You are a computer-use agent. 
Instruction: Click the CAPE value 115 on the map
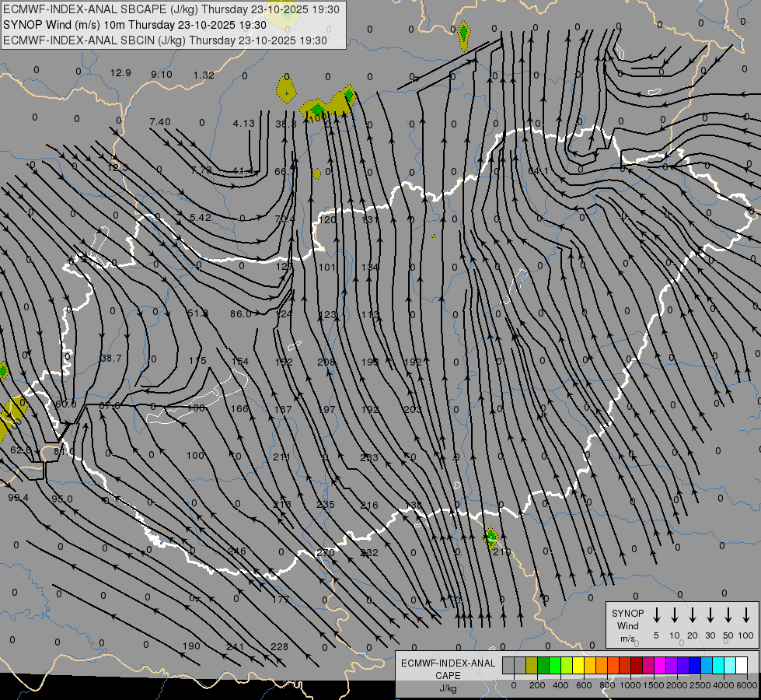click(197, 360)
